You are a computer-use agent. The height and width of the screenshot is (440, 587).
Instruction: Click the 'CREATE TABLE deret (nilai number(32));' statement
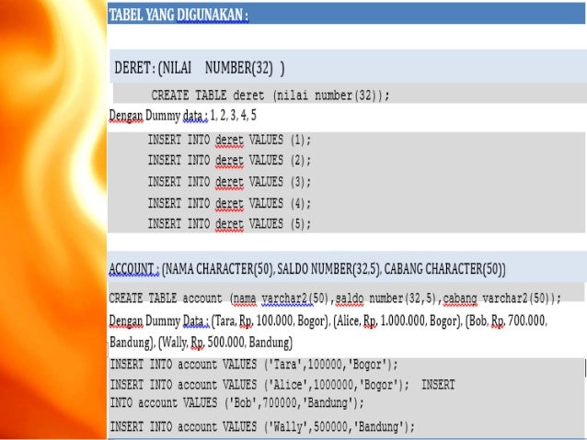click(x=270, y=96)
